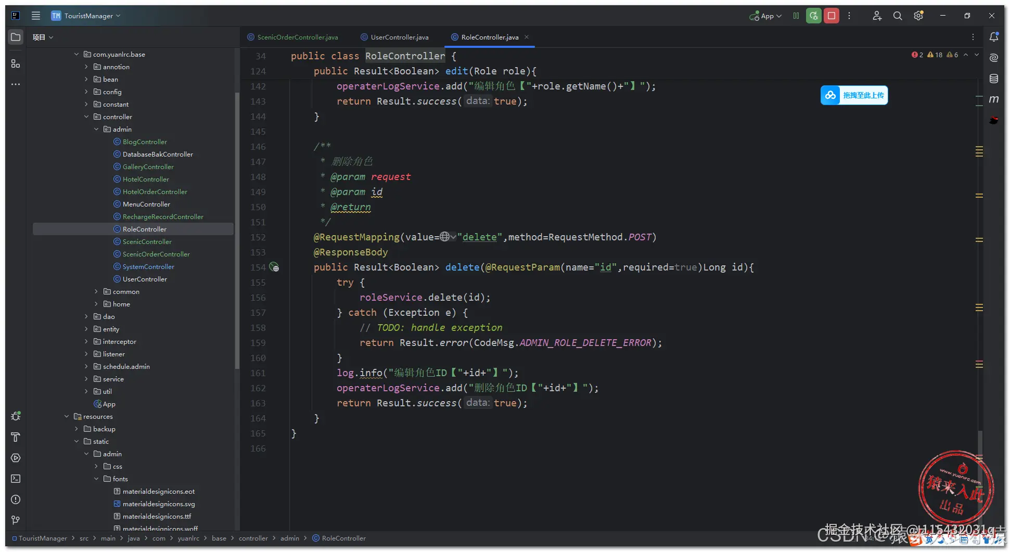Image resolution: width=1010 pixels, height=552 pixels.
Task: Click controller in the breadcrumb bar
Action: point(253,538)
